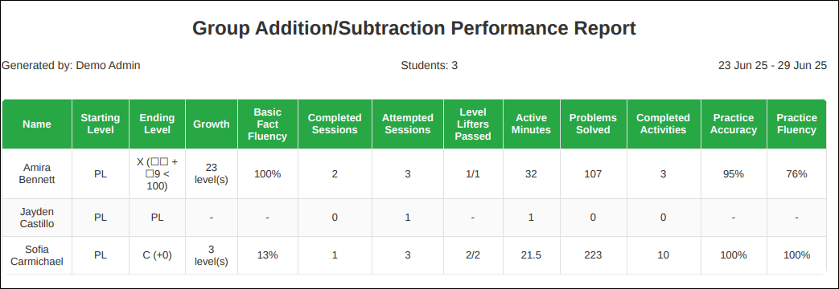Select the Starting Level column header
This screenshot has width=839, height=289.
point(100,124)
